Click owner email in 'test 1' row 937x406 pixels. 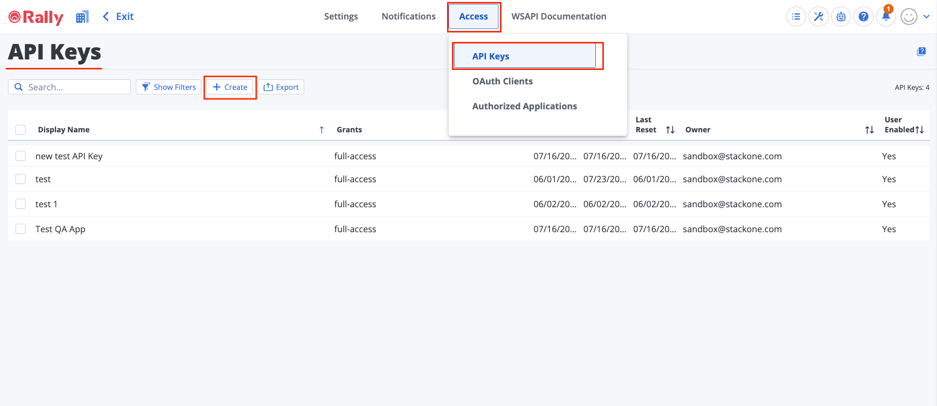[x=732, y=204]
